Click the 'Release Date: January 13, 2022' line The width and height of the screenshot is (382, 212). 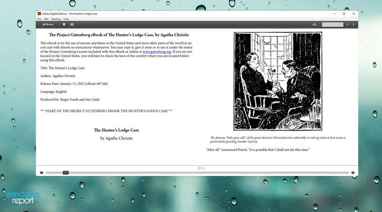74,84
